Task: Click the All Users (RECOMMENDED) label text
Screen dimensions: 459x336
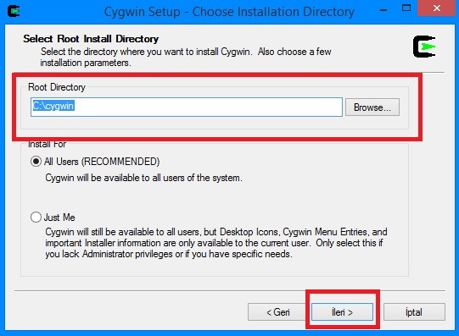Action: 102,162
